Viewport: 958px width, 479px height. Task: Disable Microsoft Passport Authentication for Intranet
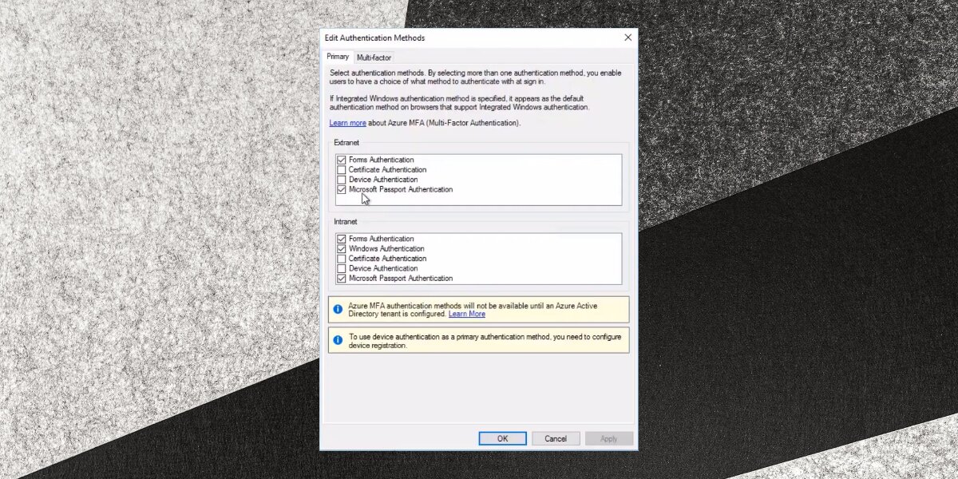pos(342,278)
